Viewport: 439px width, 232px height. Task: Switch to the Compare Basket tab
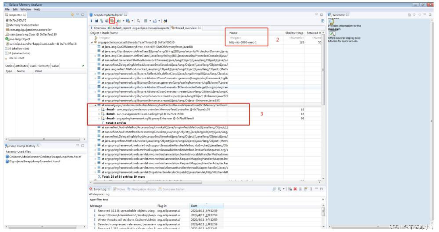pyautogui.click(x=171, y=189)
